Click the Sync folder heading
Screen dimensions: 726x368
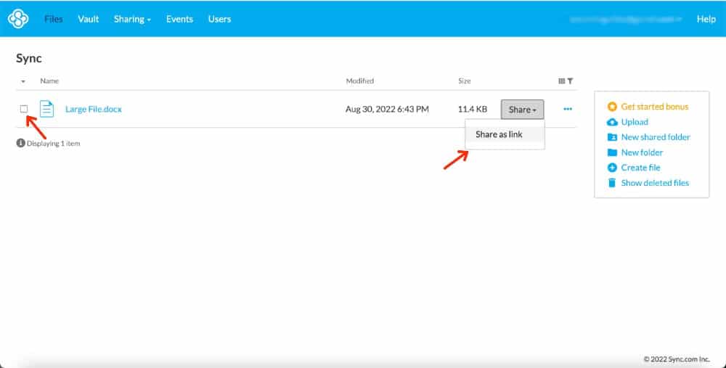click(x=29, y=58)
